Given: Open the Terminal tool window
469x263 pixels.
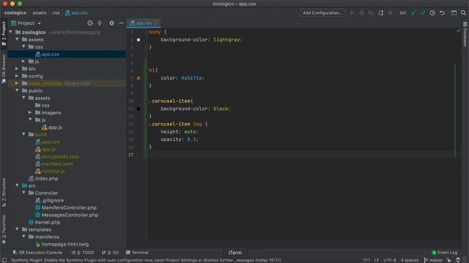Looking at the screenshot, I should tap(137, 252).
